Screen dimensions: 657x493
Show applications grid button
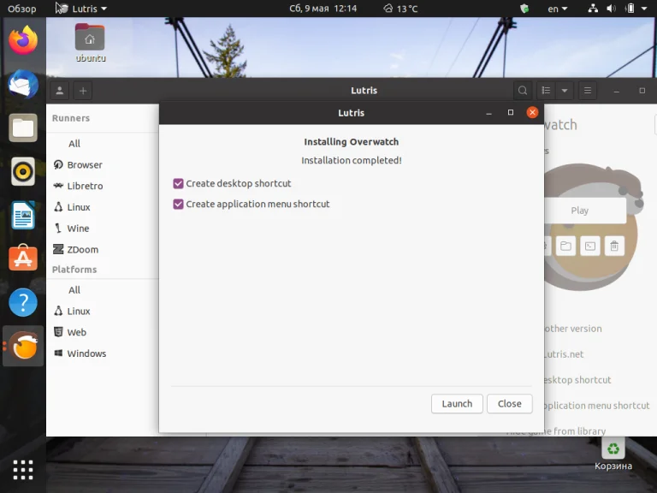23,470
